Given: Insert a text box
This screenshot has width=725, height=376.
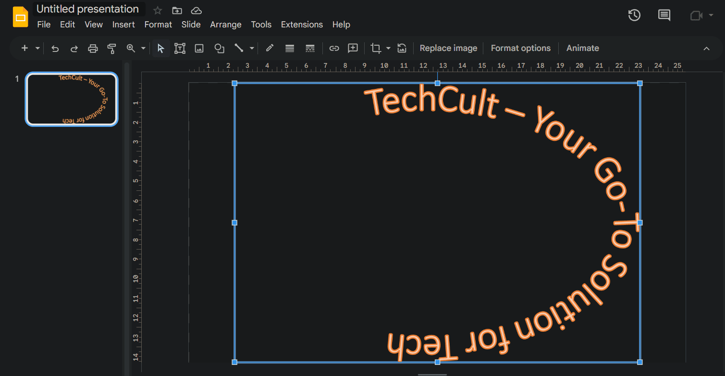Looking at the screenshot, I should pos(180,48).
